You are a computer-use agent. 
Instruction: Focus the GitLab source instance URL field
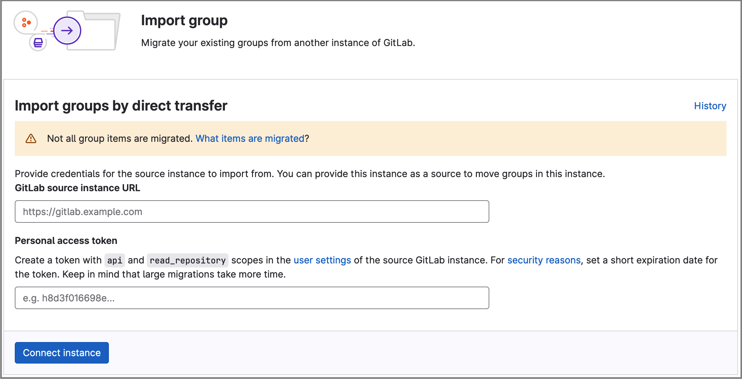pyautogui.click(x=252, y=212)
